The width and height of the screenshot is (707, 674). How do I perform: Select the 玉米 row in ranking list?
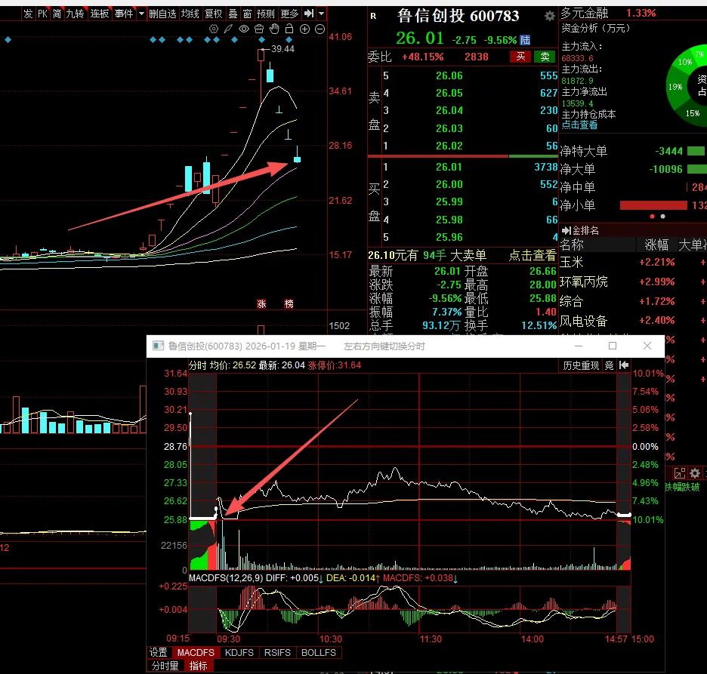[633, 262]
